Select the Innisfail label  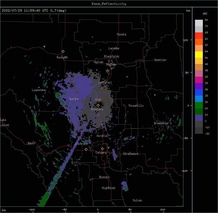[x=105, y=82]
